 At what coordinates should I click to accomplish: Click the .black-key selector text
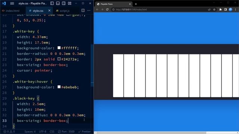click(24, 98)
